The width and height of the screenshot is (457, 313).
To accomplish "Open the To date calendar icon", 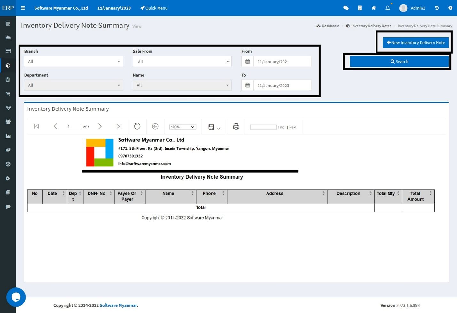I will (247, 85).
